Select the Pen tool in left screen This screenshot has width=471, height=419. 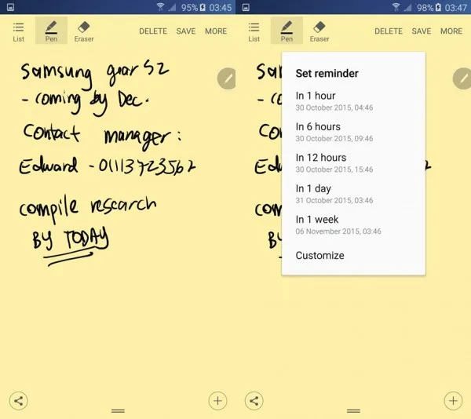[x=51, y=31]
